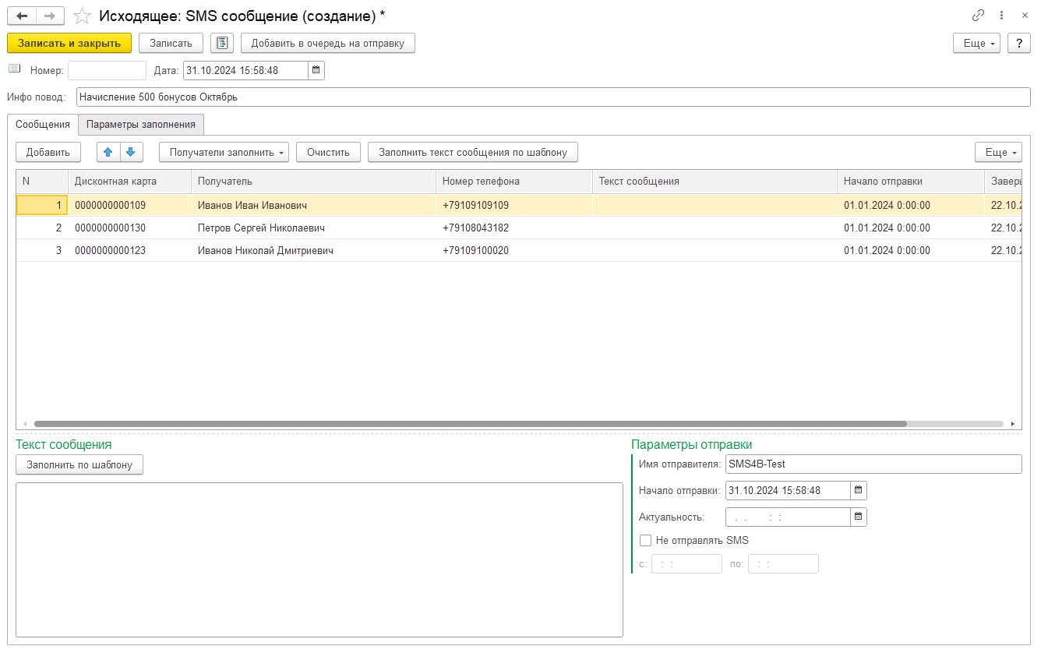Close the form with the X button
Screen dimensions: 1041x653
pos(1025,16)
